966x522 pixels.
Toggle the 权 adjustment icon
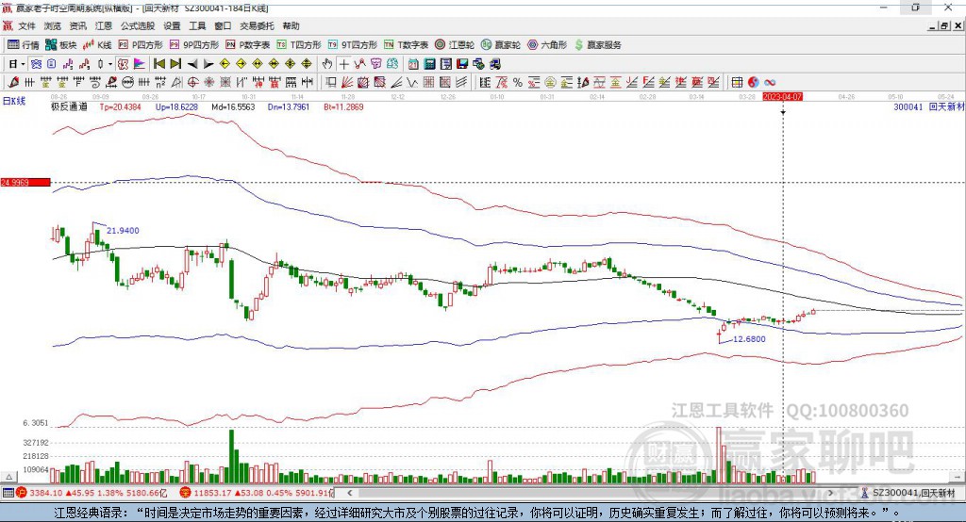point(123,64)
